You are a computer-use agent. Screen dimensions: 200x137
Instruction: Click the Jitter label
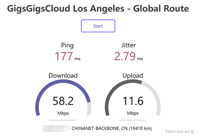(x=128, y=45)
